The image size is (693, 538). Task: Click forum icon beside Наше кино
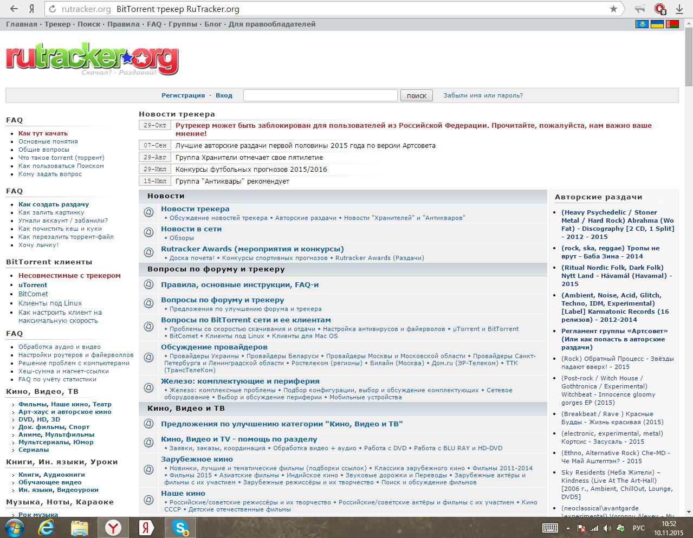tap(149, 500)
